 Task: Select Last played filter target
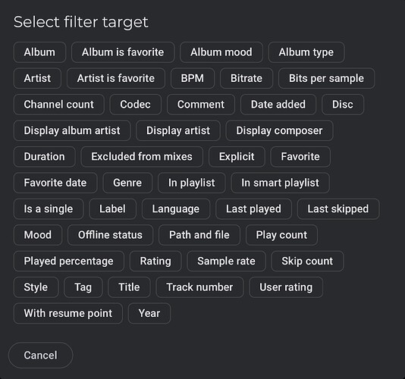253,209
